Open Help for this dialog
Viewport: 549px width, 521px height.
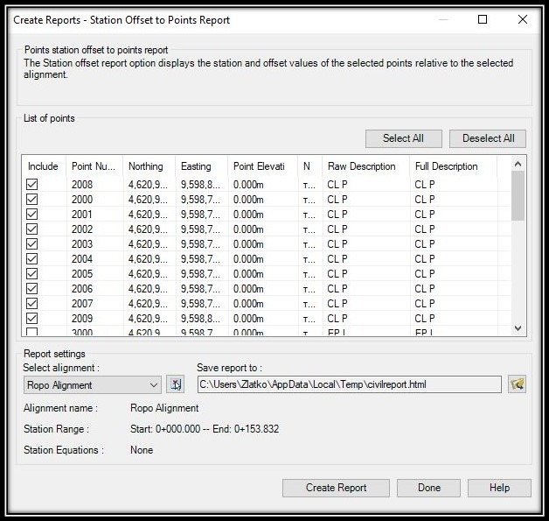click(x=499, y=488)
